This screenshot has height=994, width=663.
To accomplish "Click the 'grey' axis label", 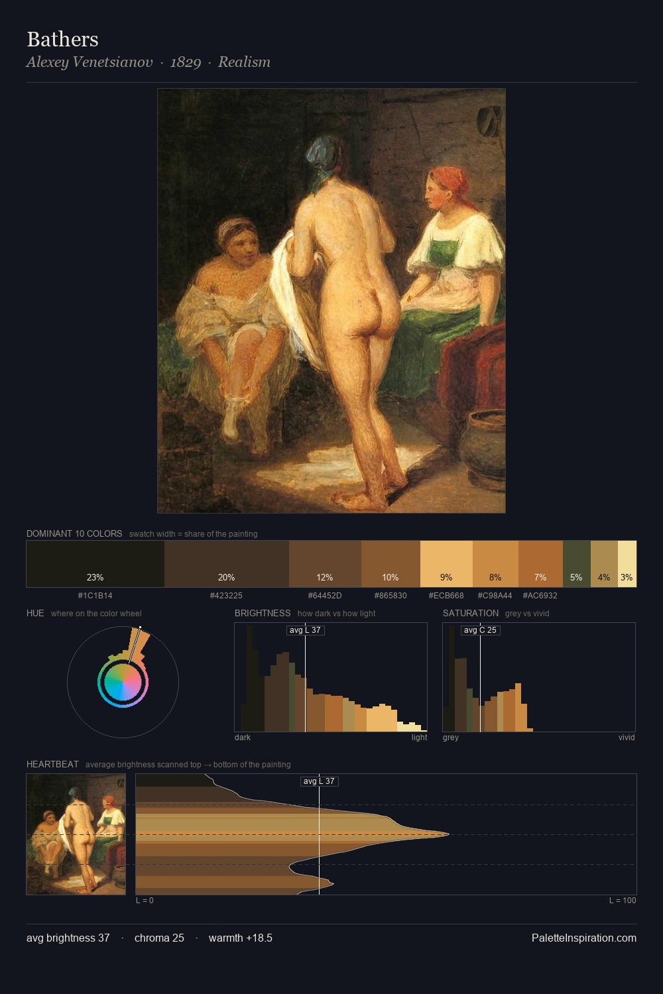I will pyautogui.click(x=451, y=738).
